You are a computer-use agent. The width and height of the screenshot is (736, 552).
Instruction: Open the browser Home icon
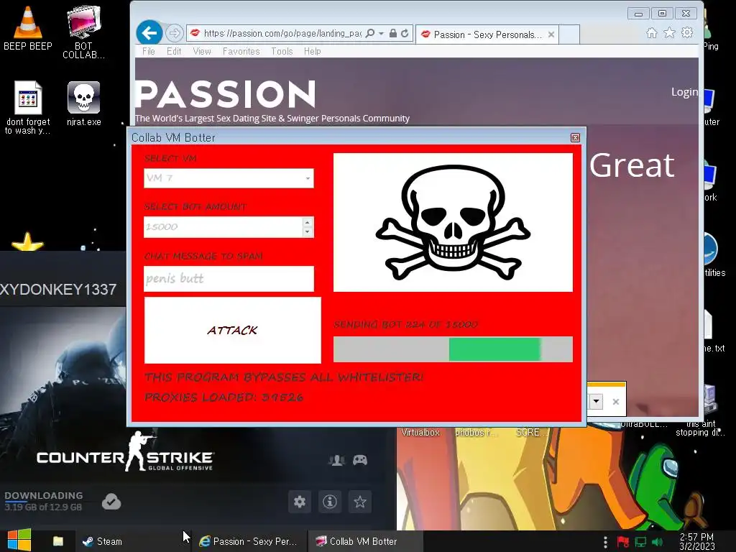tap(651, 33)
